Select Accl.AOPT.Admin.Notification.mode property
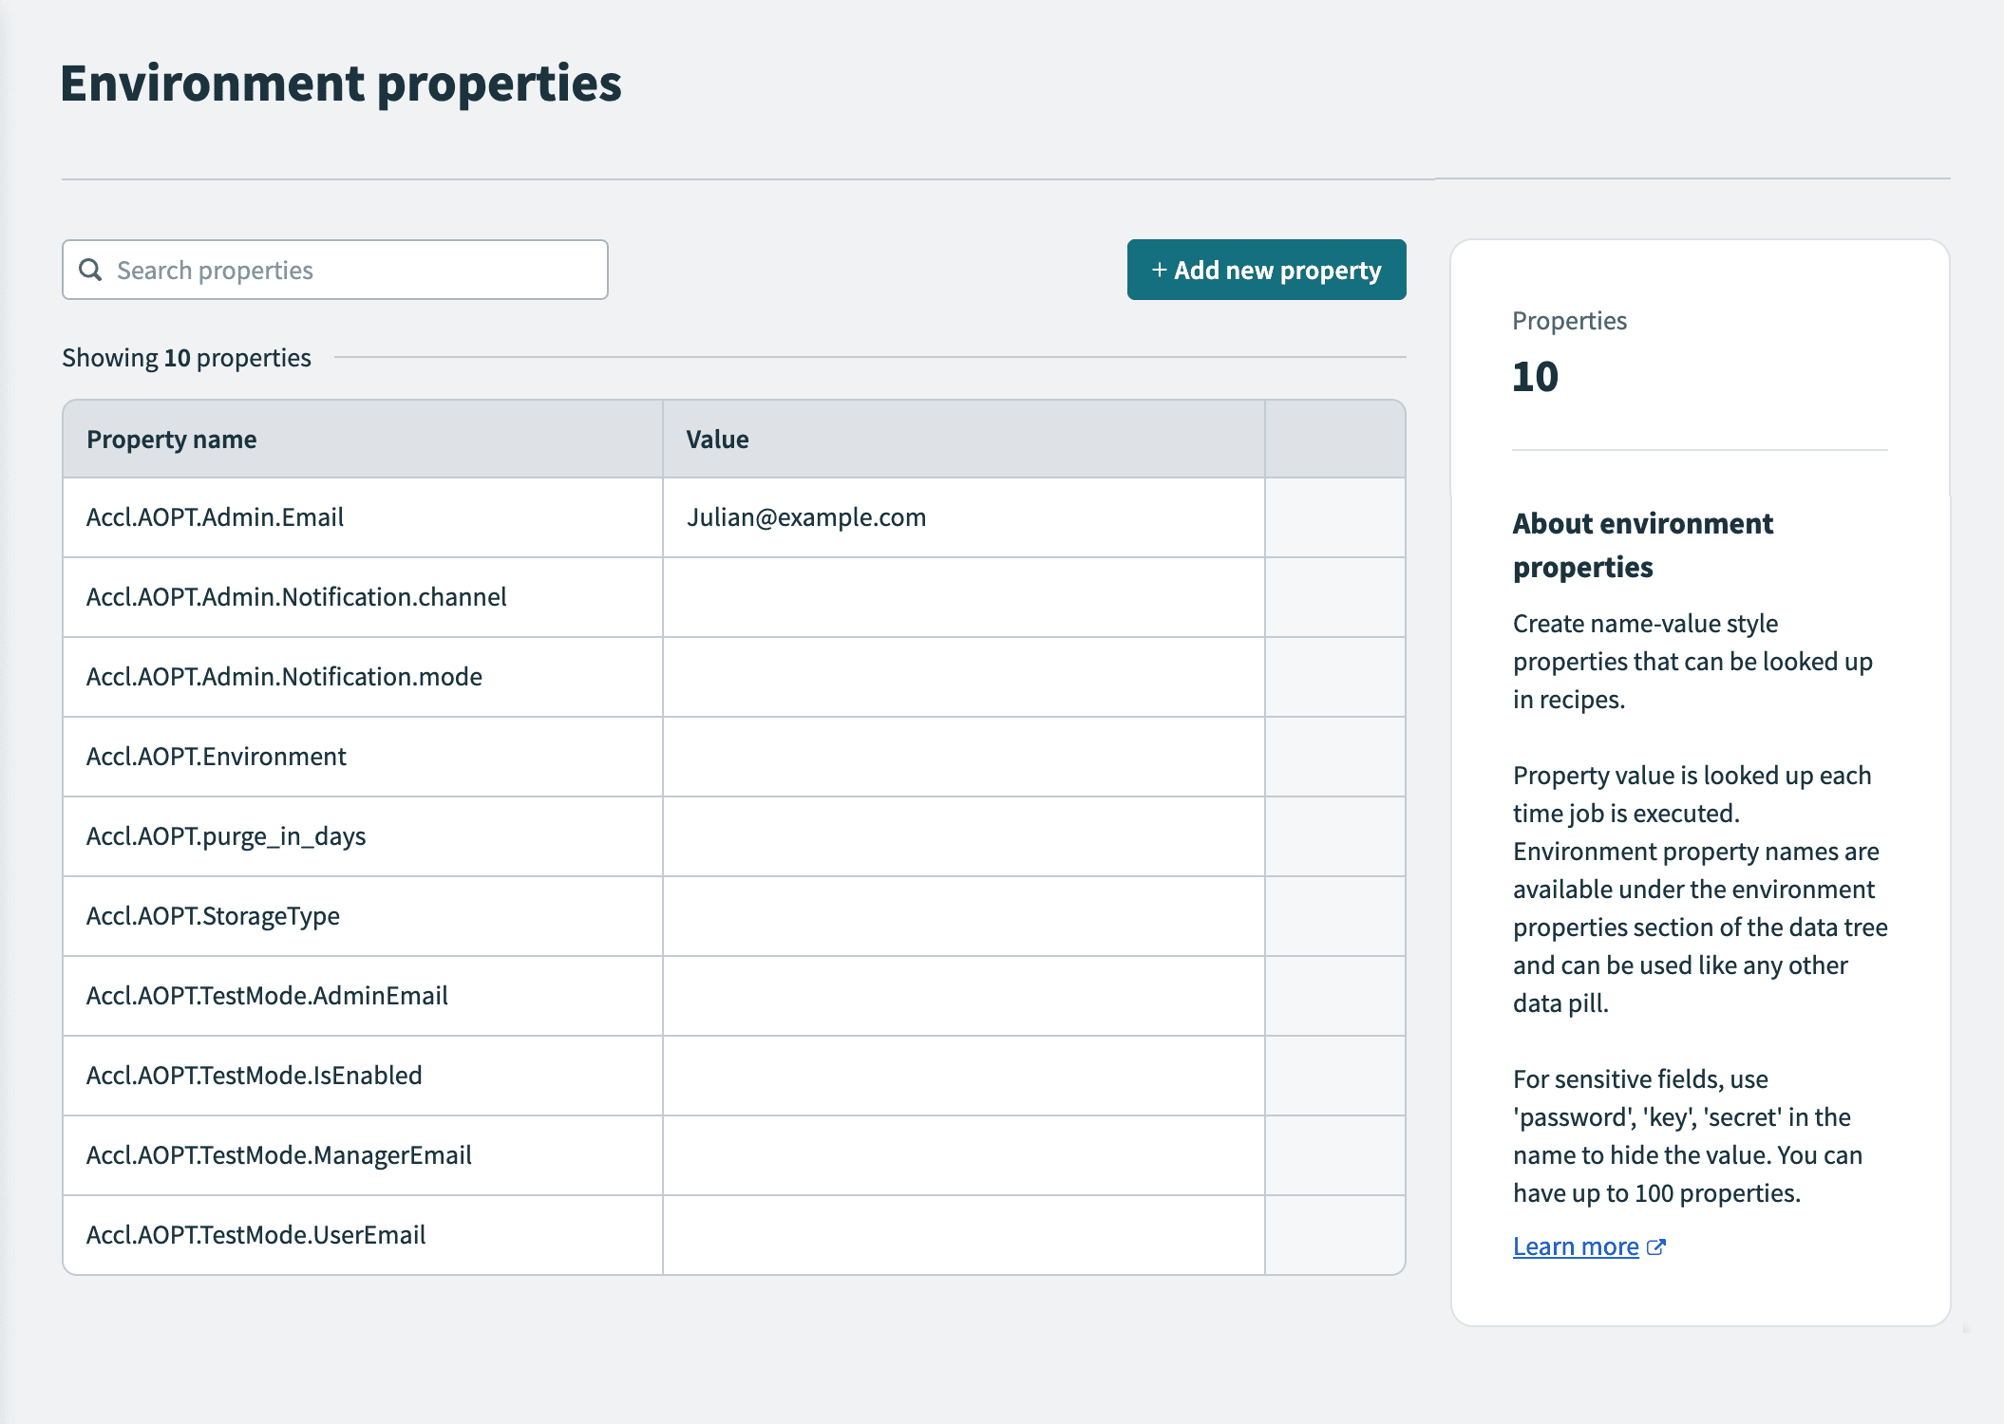 pos(284,677)
